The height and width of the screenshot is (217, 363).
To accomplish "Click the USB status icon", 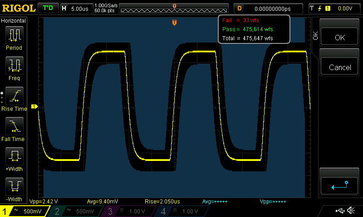I will coord(340,211).
